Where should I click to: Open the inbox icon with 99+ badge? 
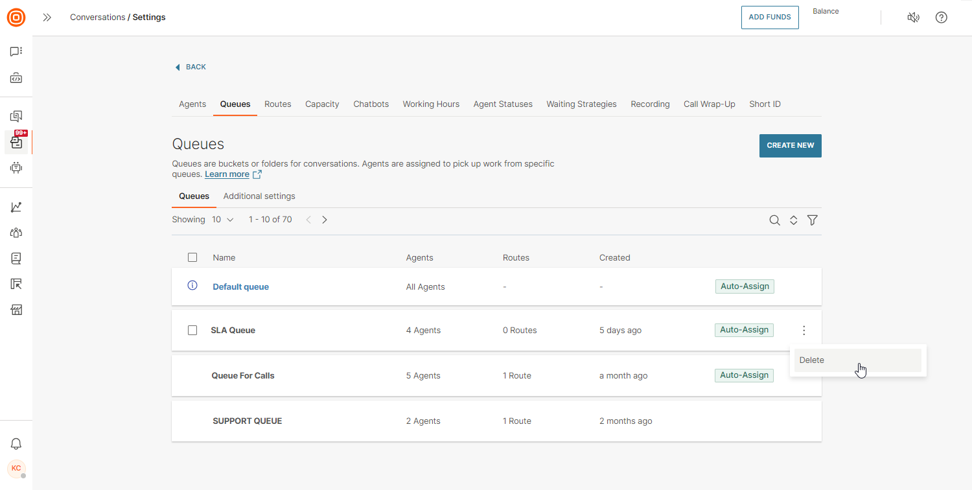pos(17,142)
